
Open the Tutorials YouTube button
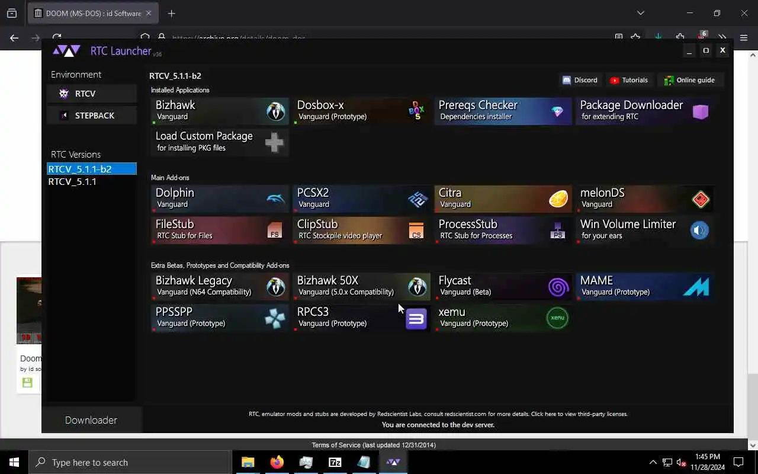click(x=629, y=80)
